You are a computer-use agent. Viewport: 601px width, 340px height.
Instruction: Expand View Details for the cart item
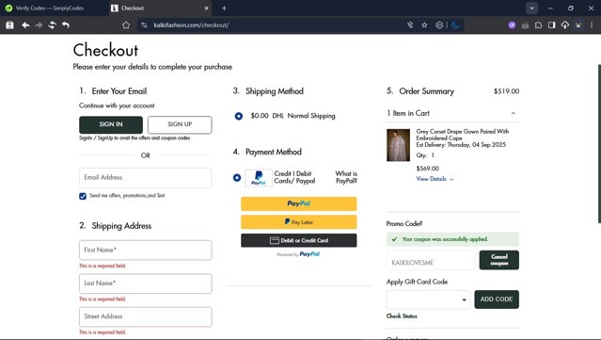pyautogui.click(x=435, y=179)
